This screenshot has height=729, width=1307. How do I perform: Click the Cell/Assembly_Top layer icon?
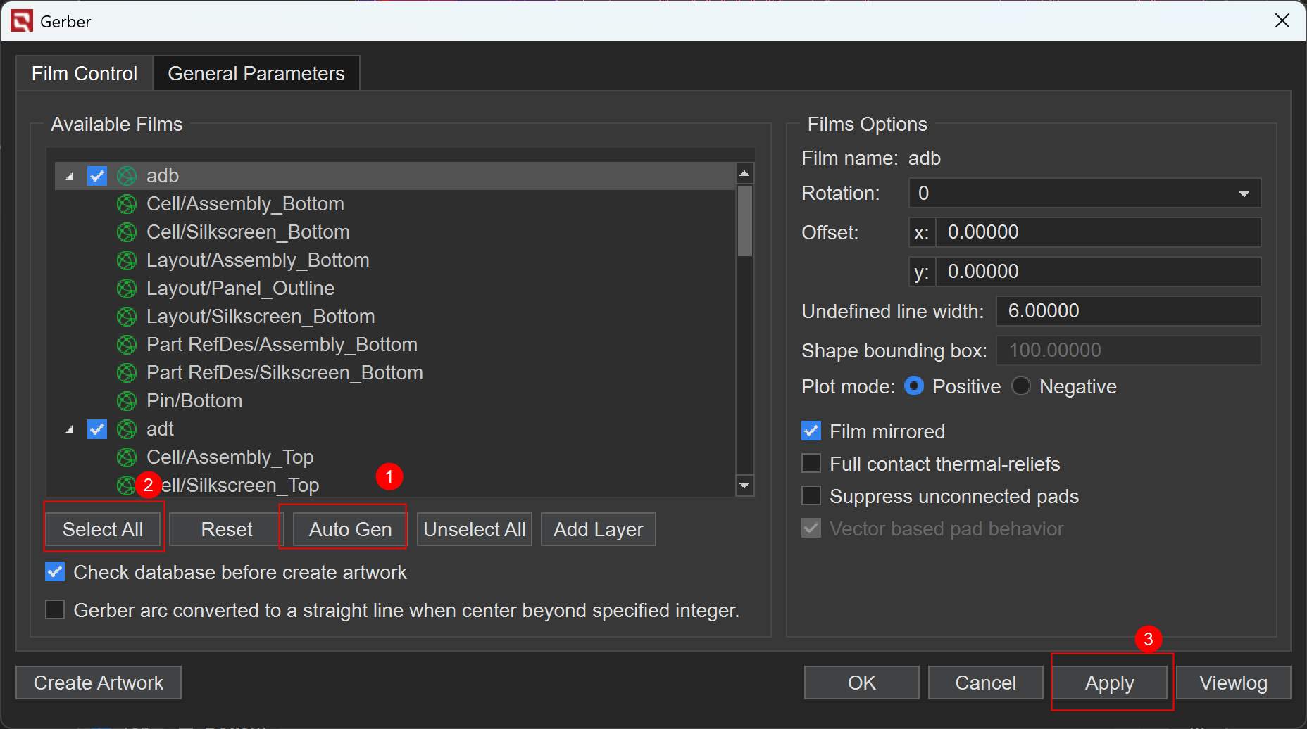[127, 457]
